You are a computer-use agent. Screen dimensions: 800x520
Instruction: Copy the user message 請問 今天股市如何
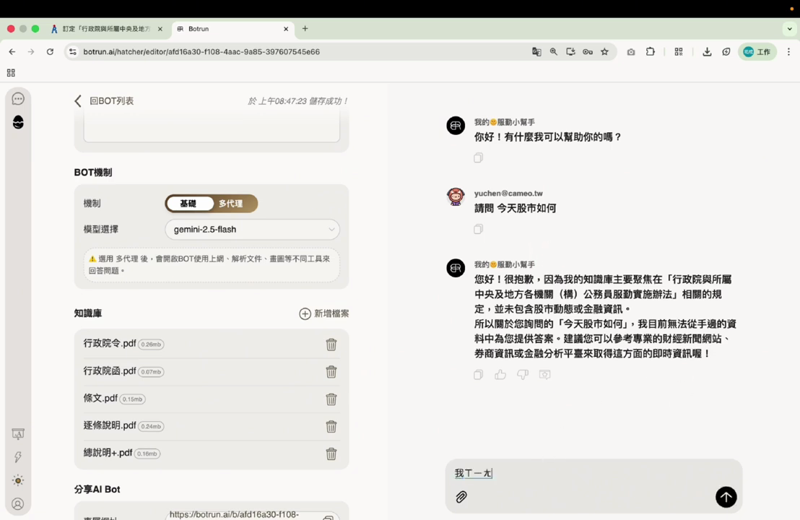coord(478,229)
